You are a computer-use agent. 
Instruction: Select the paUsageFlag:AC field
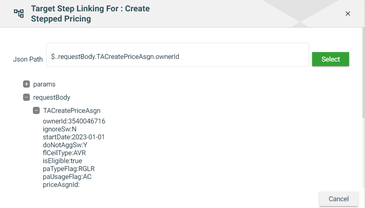[x=67, y=177]
